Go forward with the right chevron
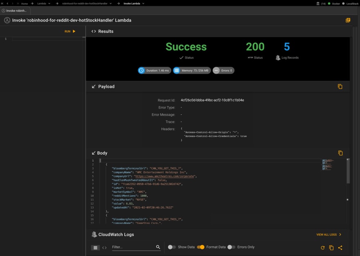 point(12,3)
